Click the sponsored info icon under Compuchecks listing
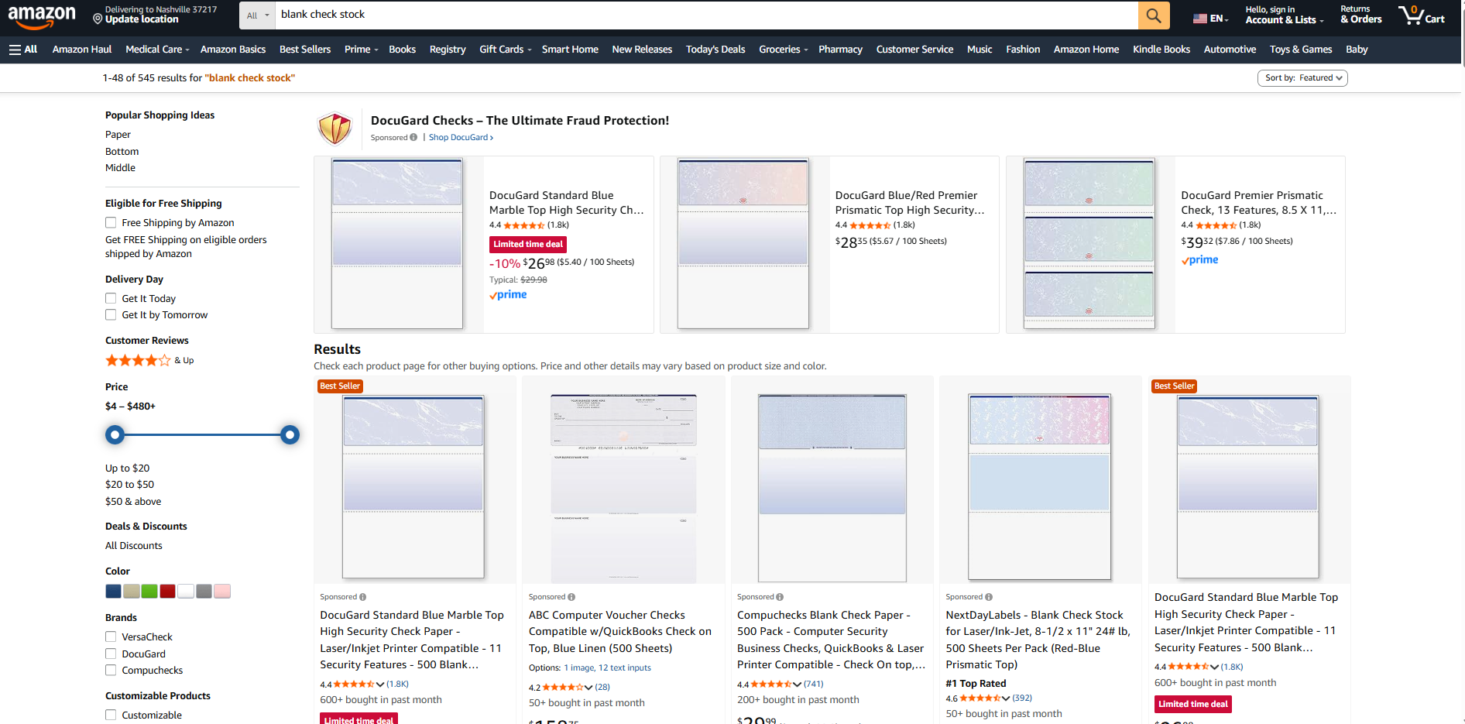 coord(781,596)
